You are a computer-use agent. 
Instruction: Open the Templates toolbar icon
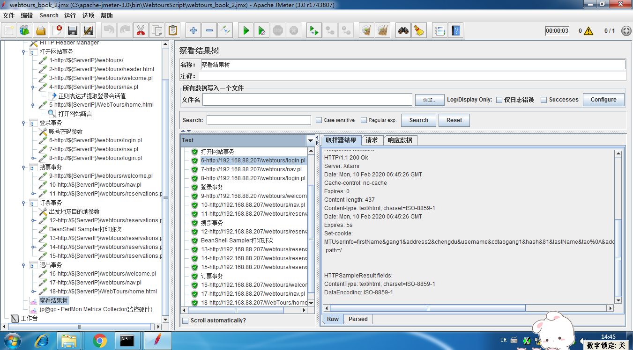pyautogui.click(x=25, y=31)
